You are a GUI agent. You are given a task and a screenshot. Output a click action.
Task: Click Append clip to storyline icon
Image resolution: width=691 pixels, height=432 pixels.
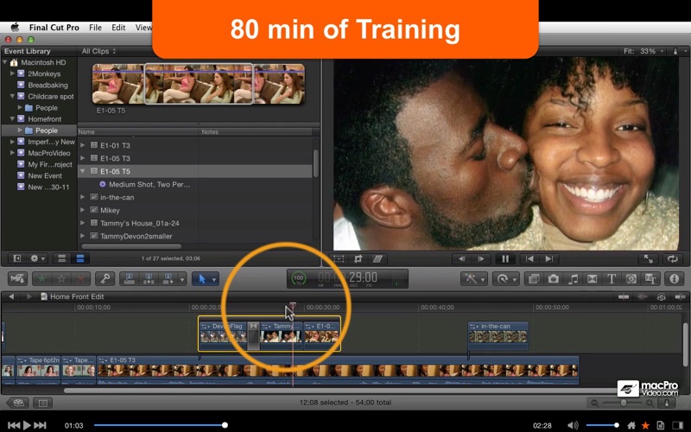tap(168, 278)
